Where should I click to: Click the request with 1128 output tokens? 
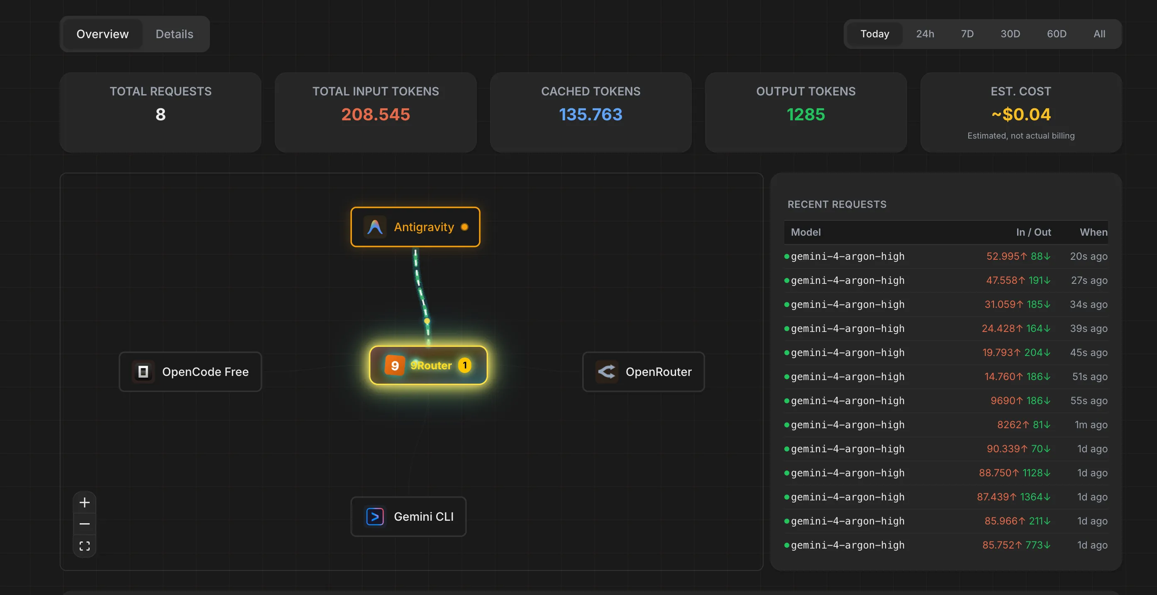[x=946, y=473]
